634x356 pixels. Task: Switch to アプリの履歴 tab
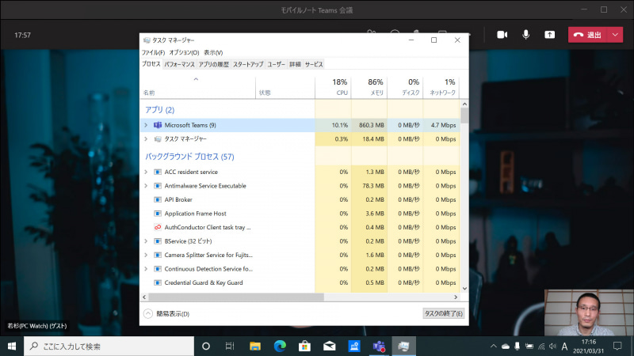pyautogui.click(x=213, y=64)
